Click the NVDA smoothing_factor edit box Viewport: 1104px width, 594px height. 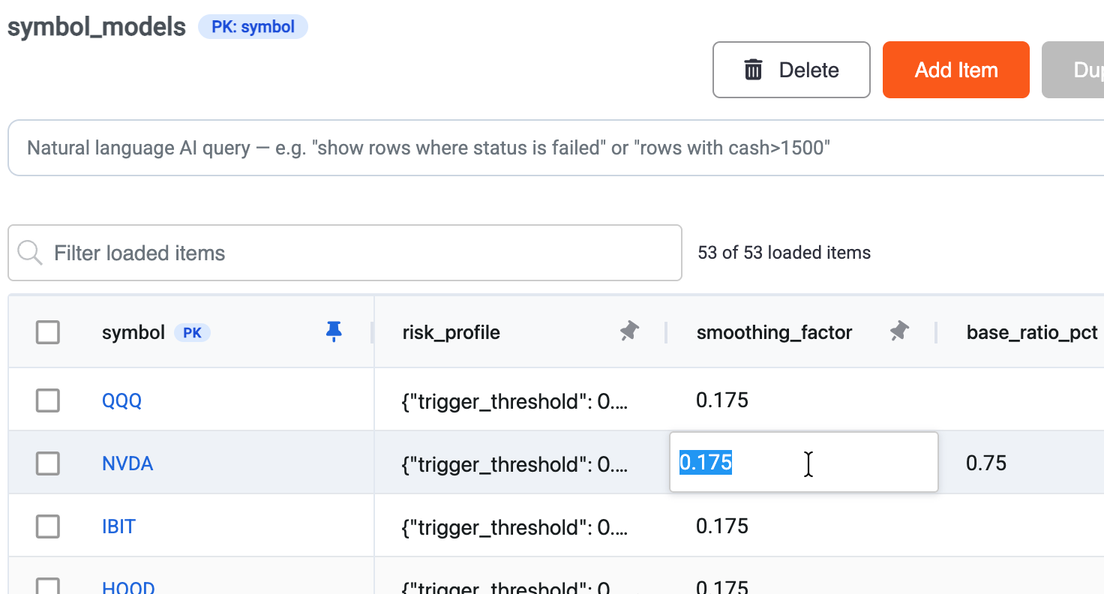(x=803, y=463)
